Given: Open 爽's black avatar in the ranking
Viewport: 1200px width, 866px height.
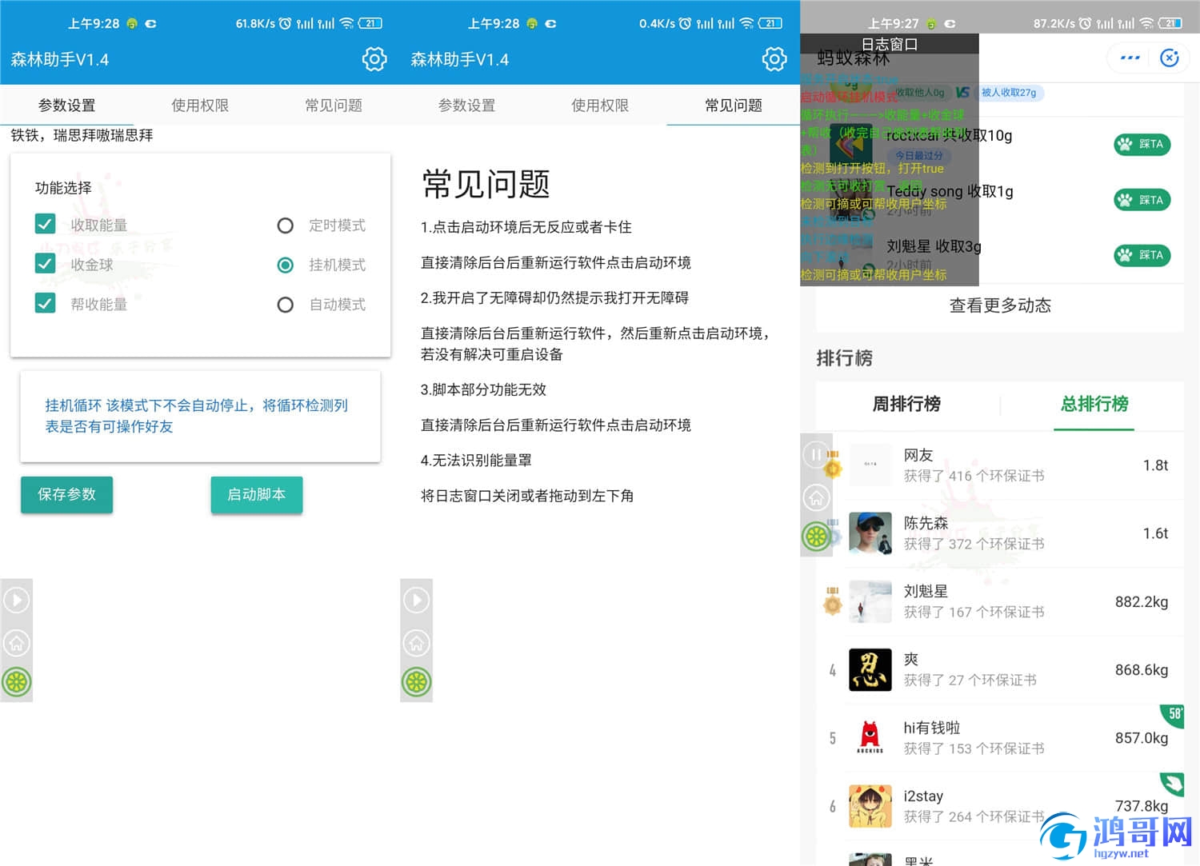Looking at the screenshot, I should [x=870, y=670].
